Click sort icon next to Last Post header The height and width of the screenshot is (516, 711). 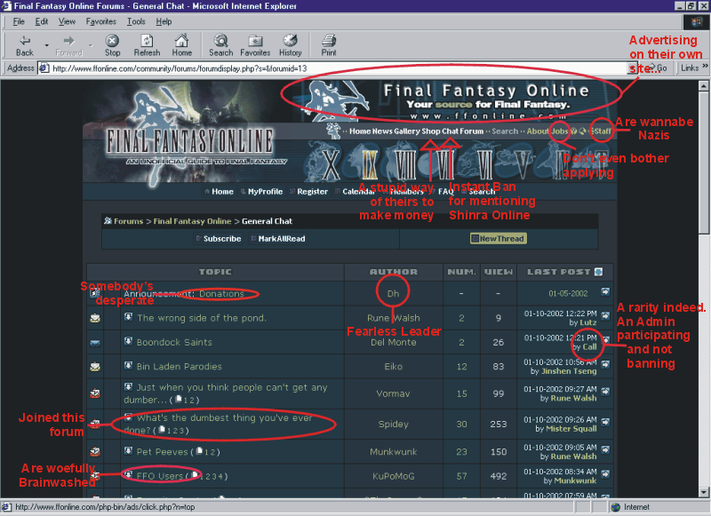tap(598, 272)
